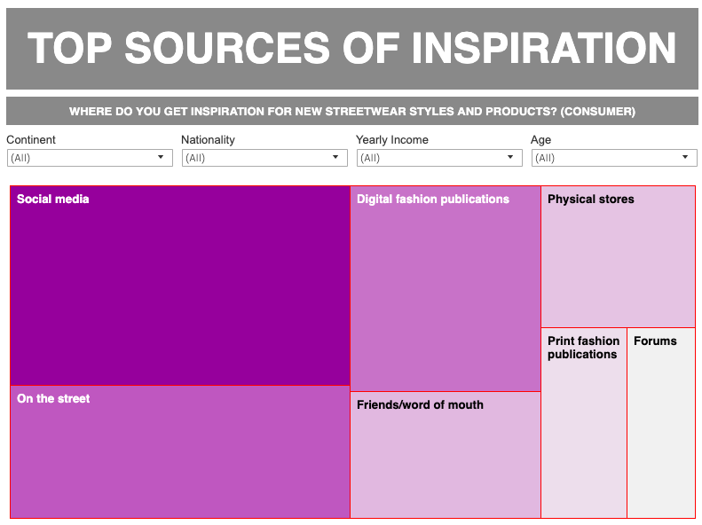The height and width of the screenshot is (525, 702).
Task: Select the On the street tile
Action: (x=180, y=452)
